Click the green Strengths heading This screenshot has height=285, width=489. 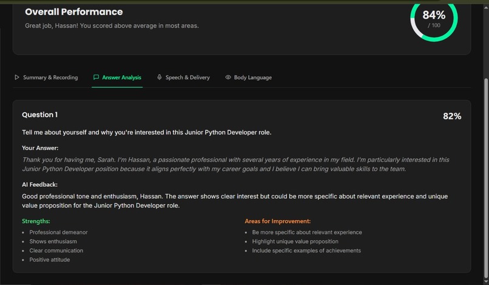coord(36,221)
